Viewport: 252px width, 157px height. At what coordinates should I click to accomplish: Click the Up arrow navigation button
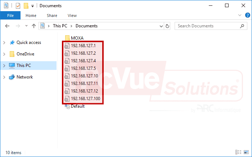(x=34, y=26)
